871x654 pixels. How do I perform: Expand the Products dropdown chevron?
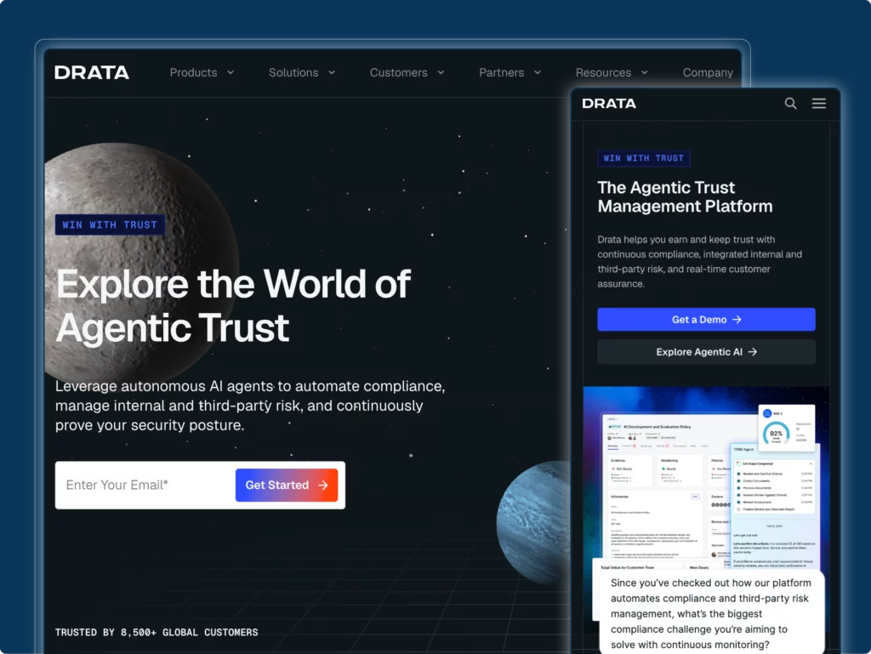pyautogui.click(x=231, y=73)
